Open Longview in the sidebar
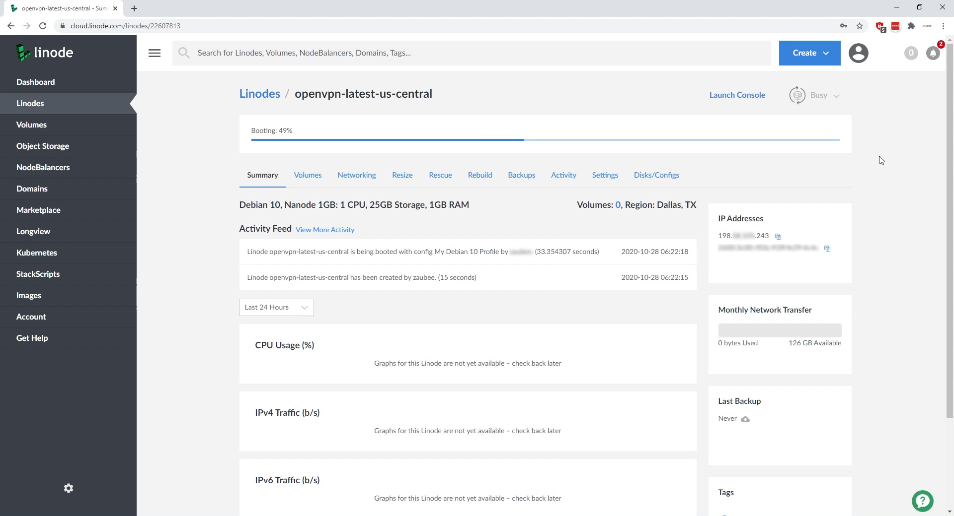The height and width of the screenshot is (516, 954). click(68, 232)
